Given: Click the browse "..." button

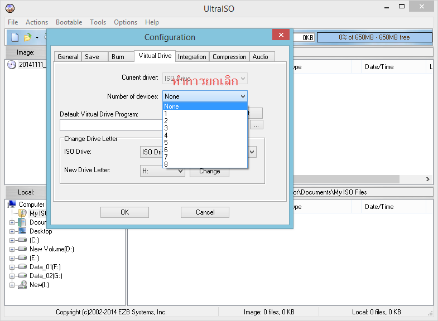Looking at the screenshot, I should (257, 125).
